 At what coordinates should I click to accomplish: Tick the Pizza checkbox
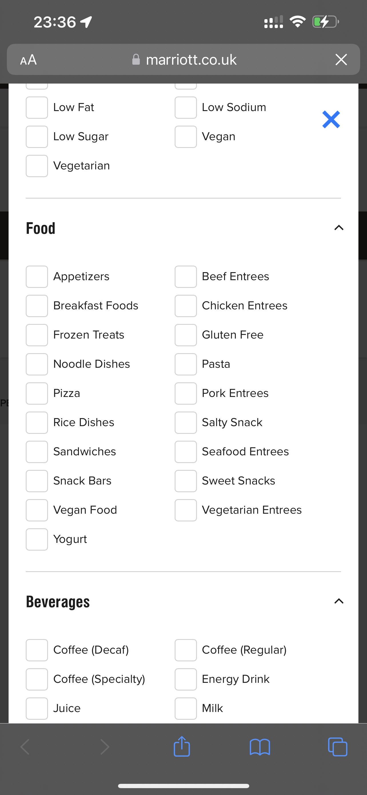pyautogui.click(x=37, y=393)
